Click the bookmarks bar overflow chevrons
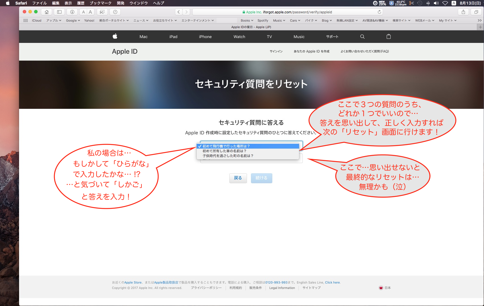484x306 pixels. click(x=480, y=20)
